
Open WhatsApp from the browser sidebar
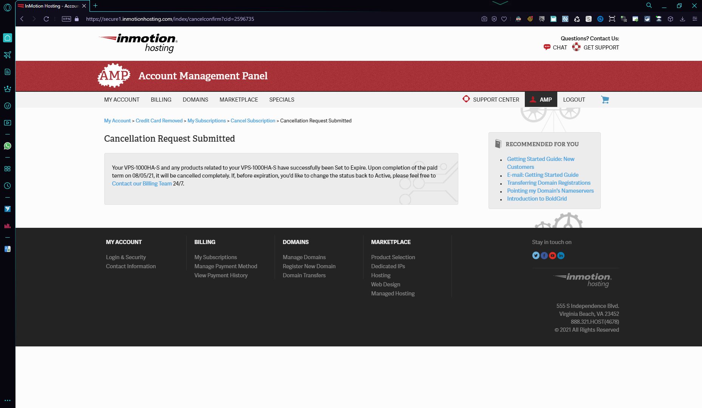tap(8, 146)
